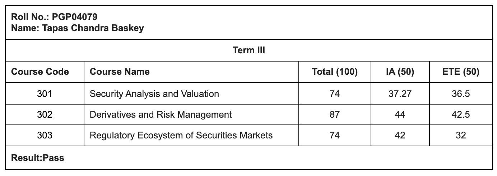Click course code 302 cell
The height and width of the screenshot is (176, 497).
[45, 114]
